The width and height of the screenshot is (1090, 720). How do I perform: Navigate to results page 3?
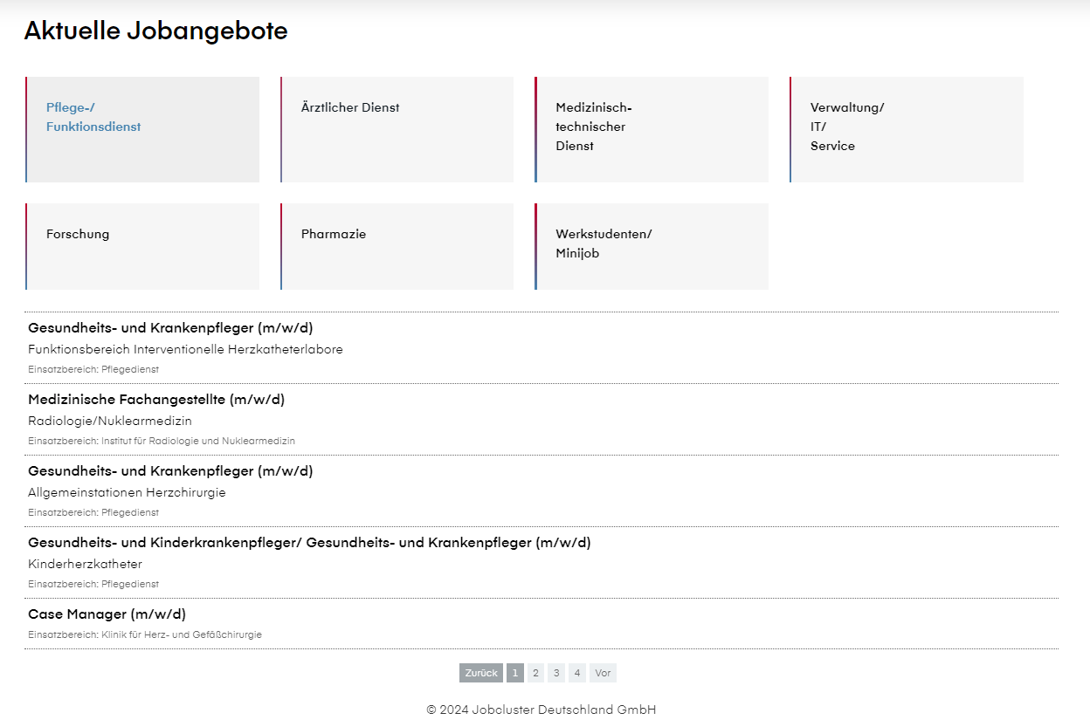(x=556, y=673)
